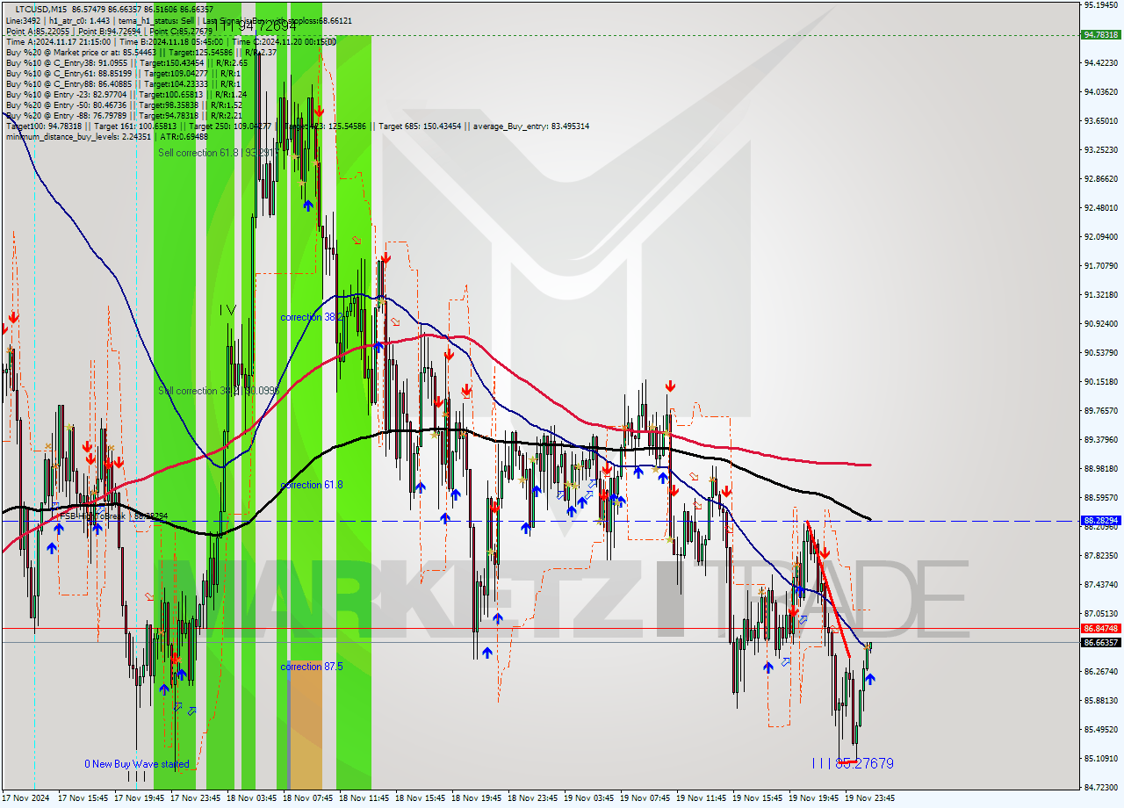The image size is (1124, 808).
Task: Click the 88.59775 price scale value
Action: [x=1101, y=497]
